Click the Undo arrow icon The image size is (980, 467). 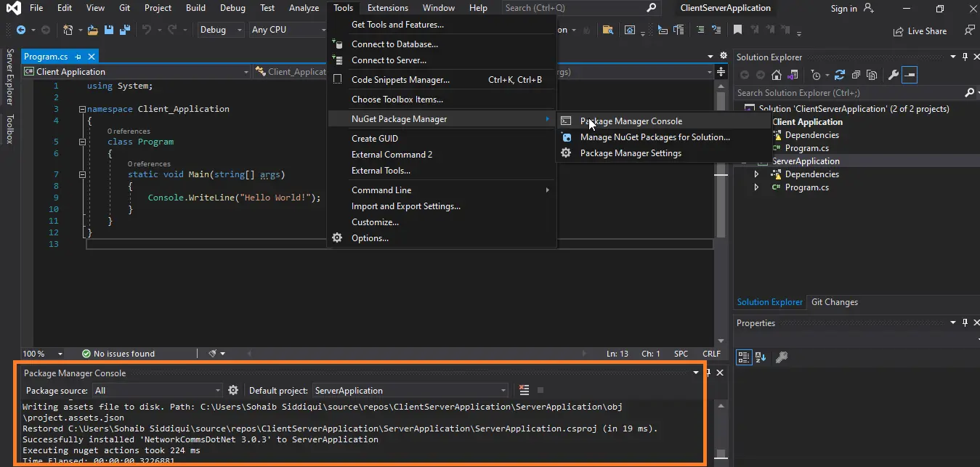click(147, 30)
